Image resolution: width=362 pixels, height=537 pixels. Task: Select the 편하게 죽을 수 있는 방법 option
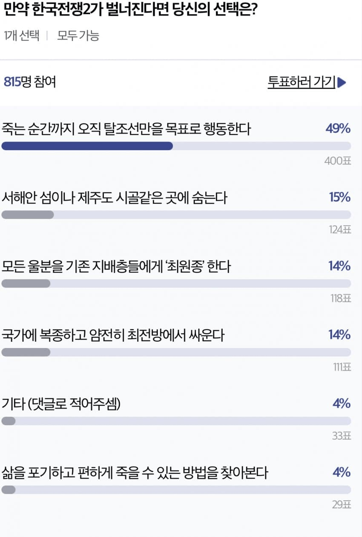(x=135, y=473)
